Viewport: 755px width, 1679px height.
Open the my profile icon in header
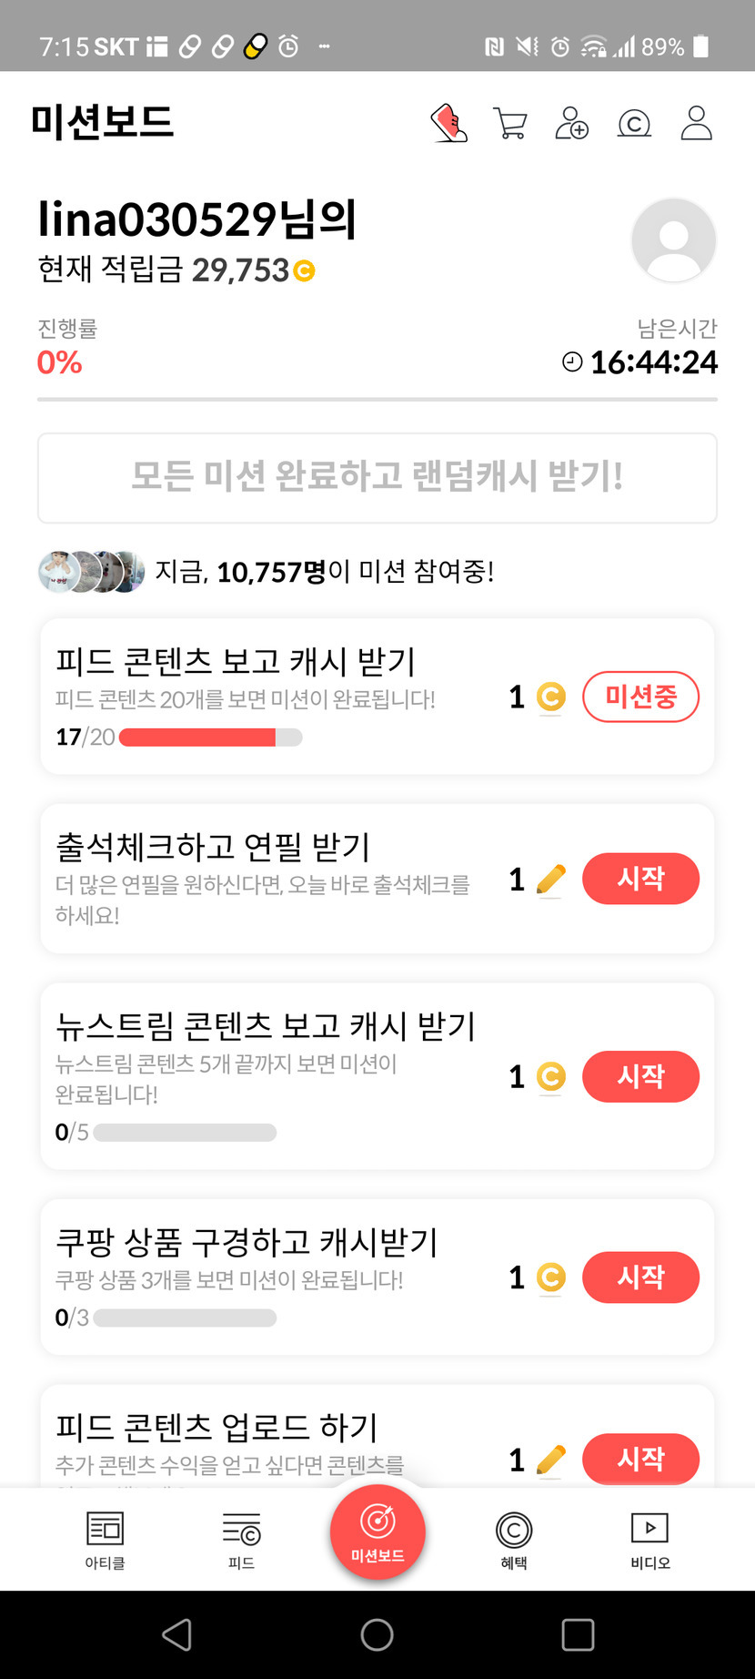point(697,123)
